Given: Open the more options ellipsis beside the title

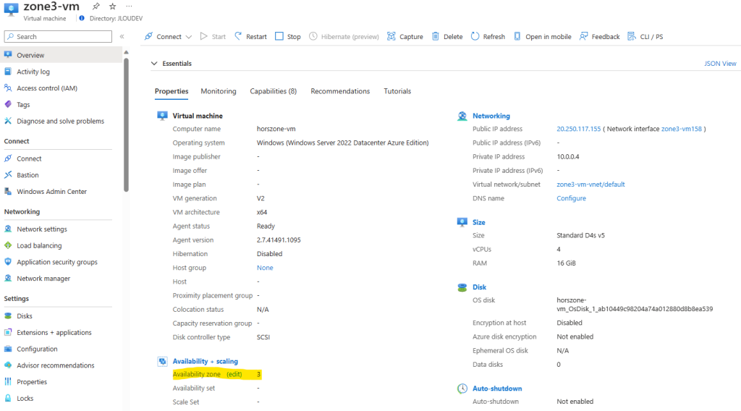Looking at the screenshot, I should tap(129, 6).
